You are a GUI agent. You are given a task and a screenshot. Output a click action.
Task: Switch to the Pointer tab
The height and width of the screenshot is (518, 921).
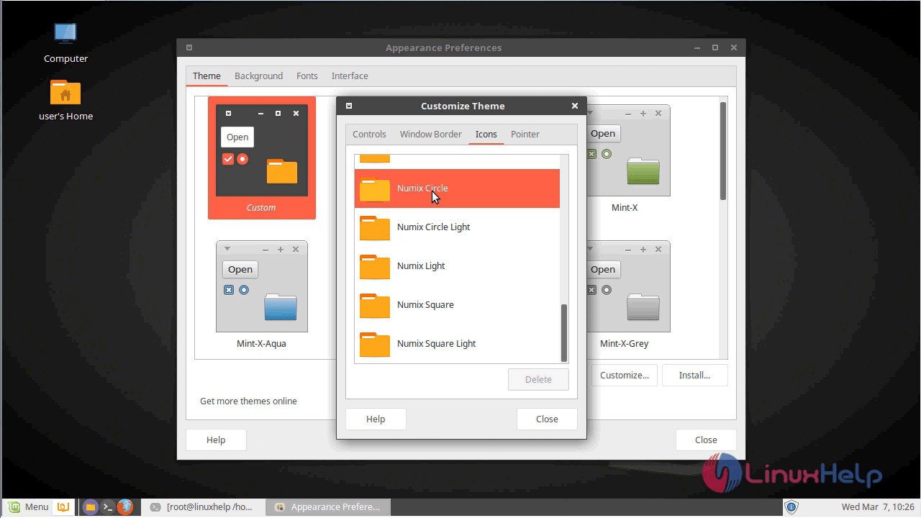[x=525, y=135]
